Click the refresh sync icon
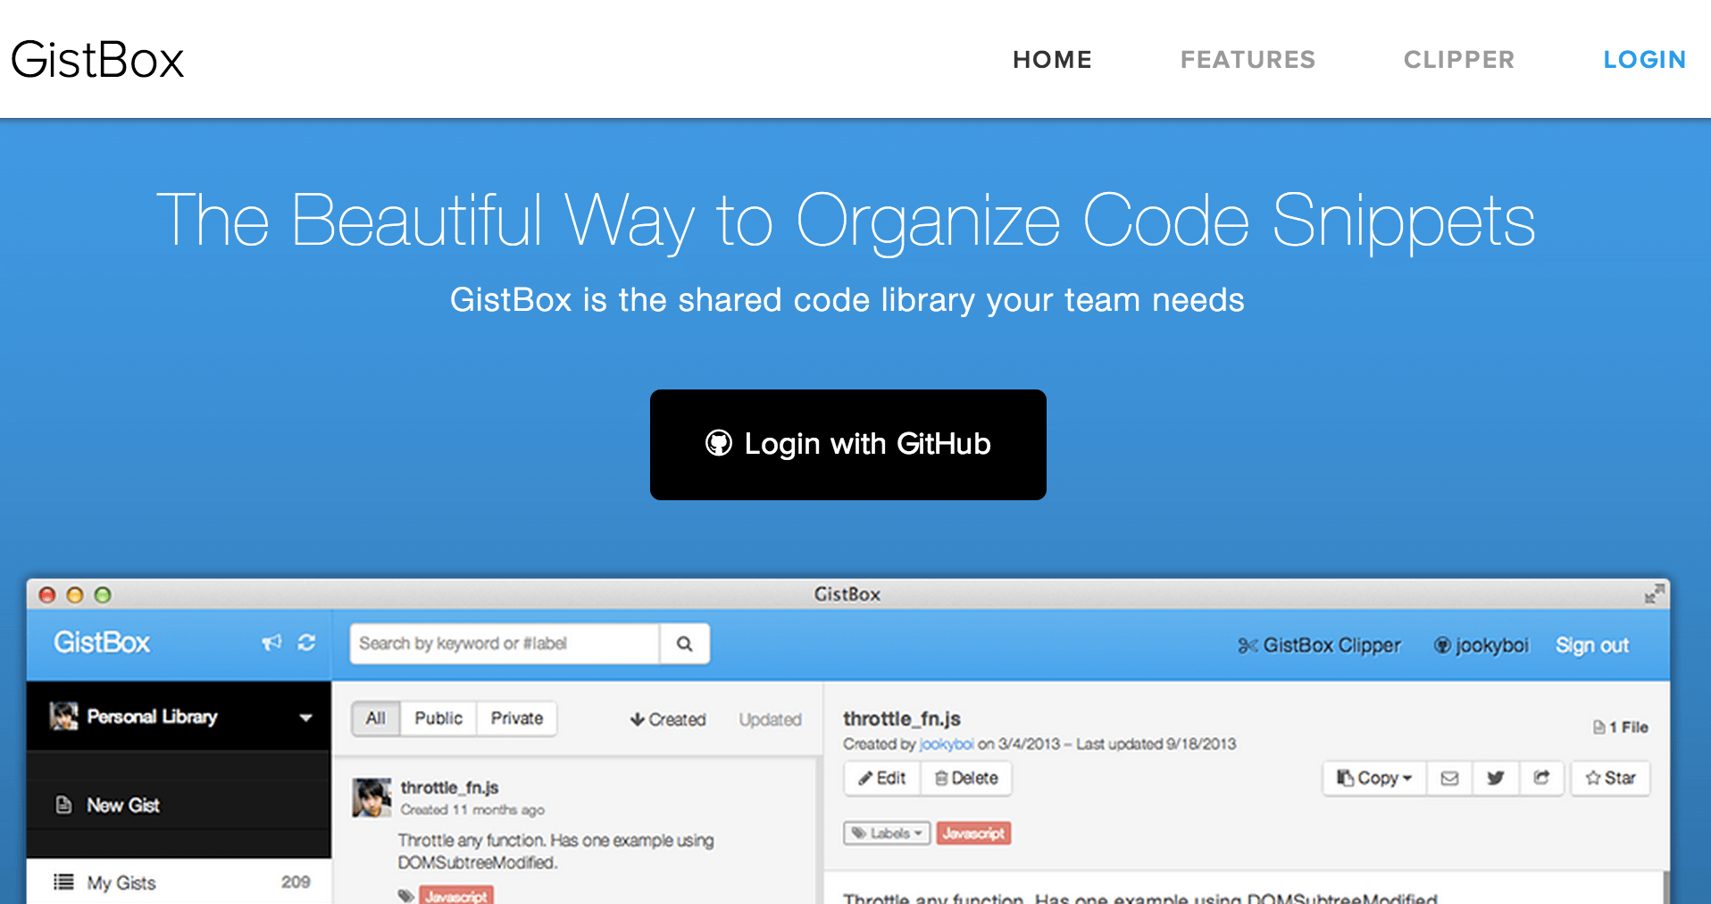Image resolution: width=1711 pixels, height=904 pixels. 306,642
